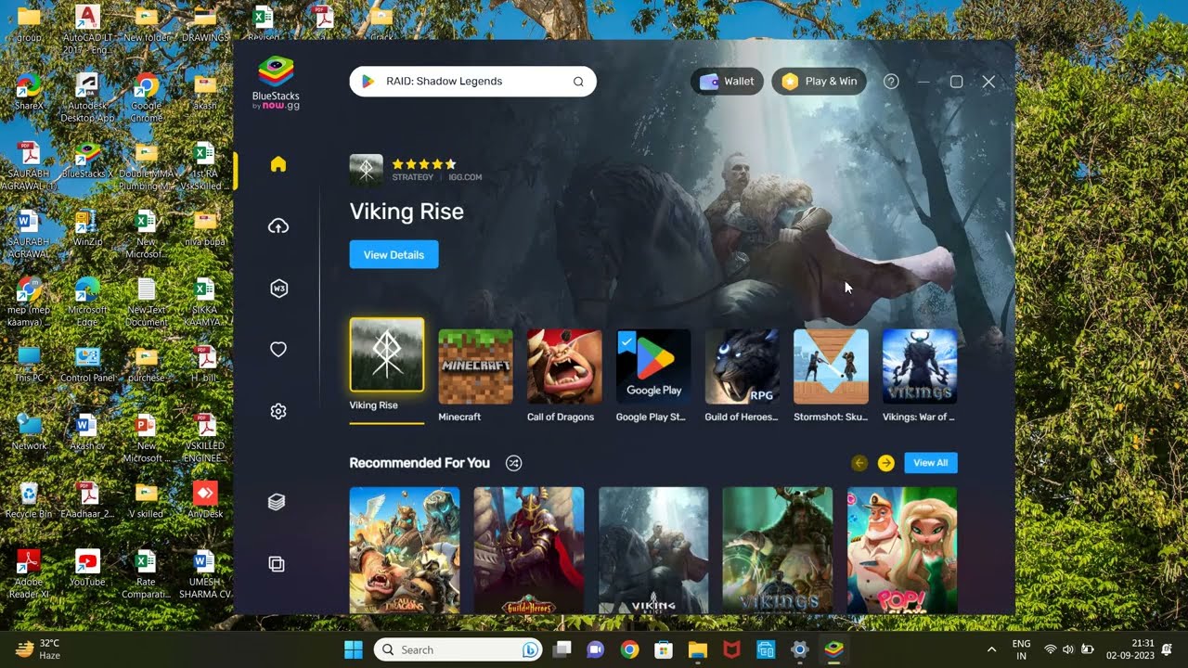Viewport: 1188px width, 668px height.
Task: Click the Viking Rise title heading
Action: [x=407, y=212]
